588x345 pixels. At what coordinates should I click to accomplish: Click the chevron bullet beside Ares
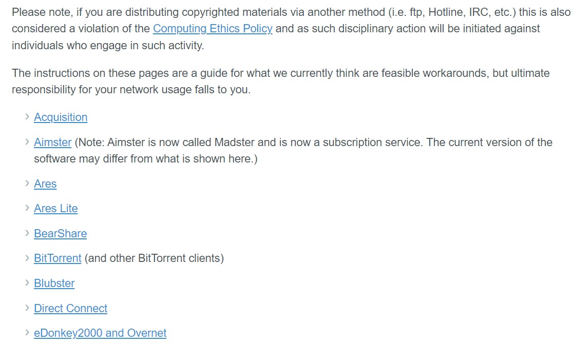[x=27, y=184]
